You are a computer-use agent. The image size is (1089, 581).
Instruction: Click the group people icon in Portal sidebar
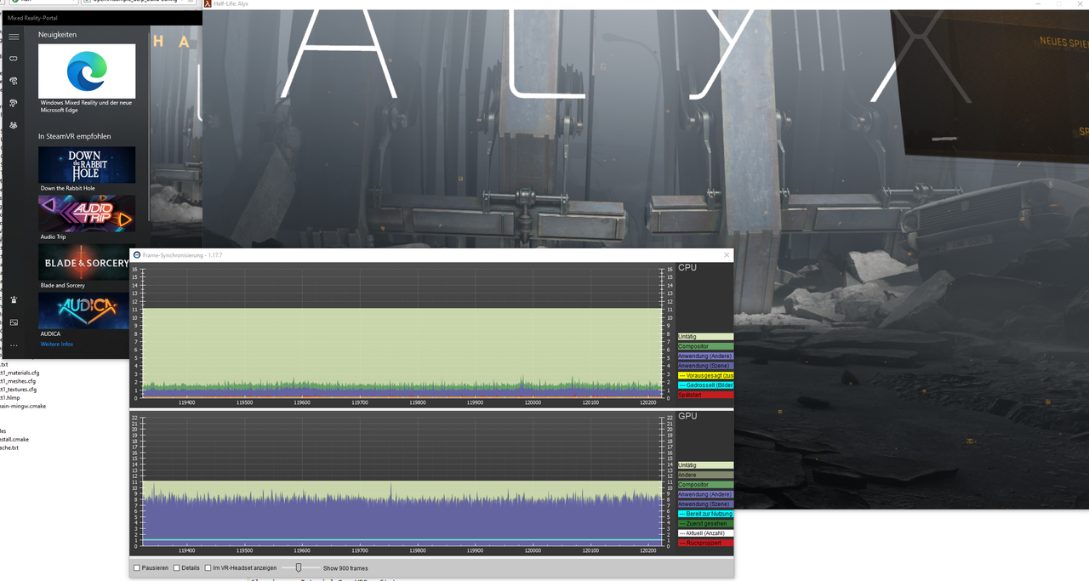14,125
